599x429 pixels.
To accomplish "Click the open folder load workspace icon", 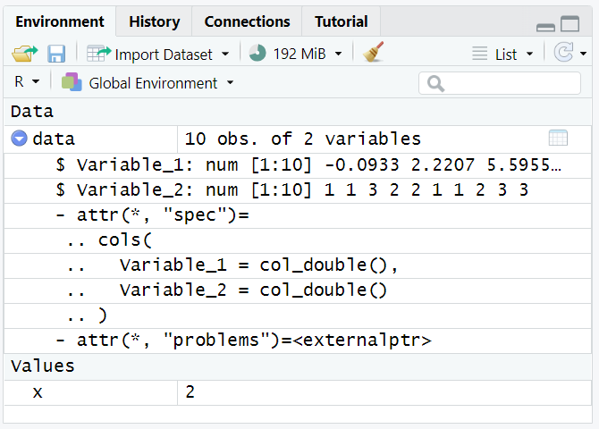I will coord(22,54).
